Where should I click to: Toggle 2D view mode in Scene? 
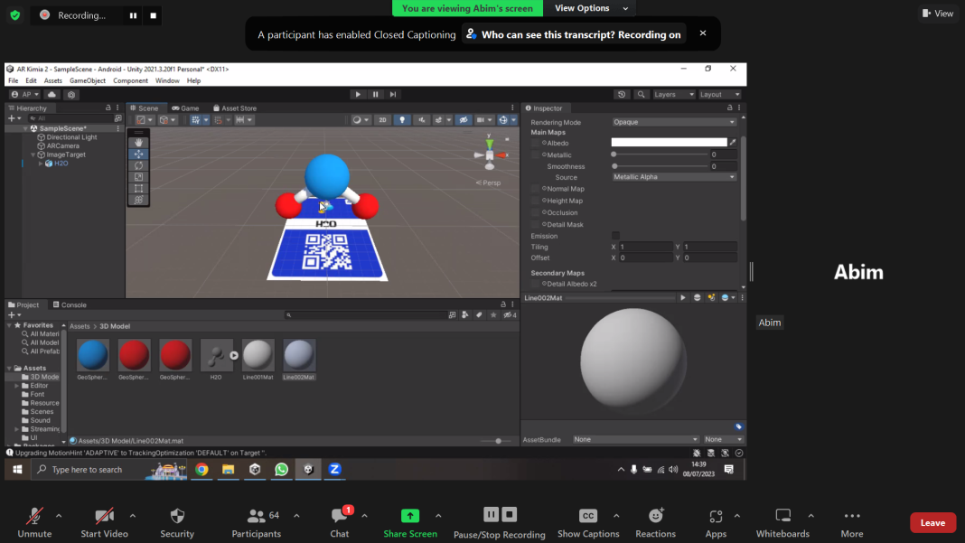tap(382, 120)
